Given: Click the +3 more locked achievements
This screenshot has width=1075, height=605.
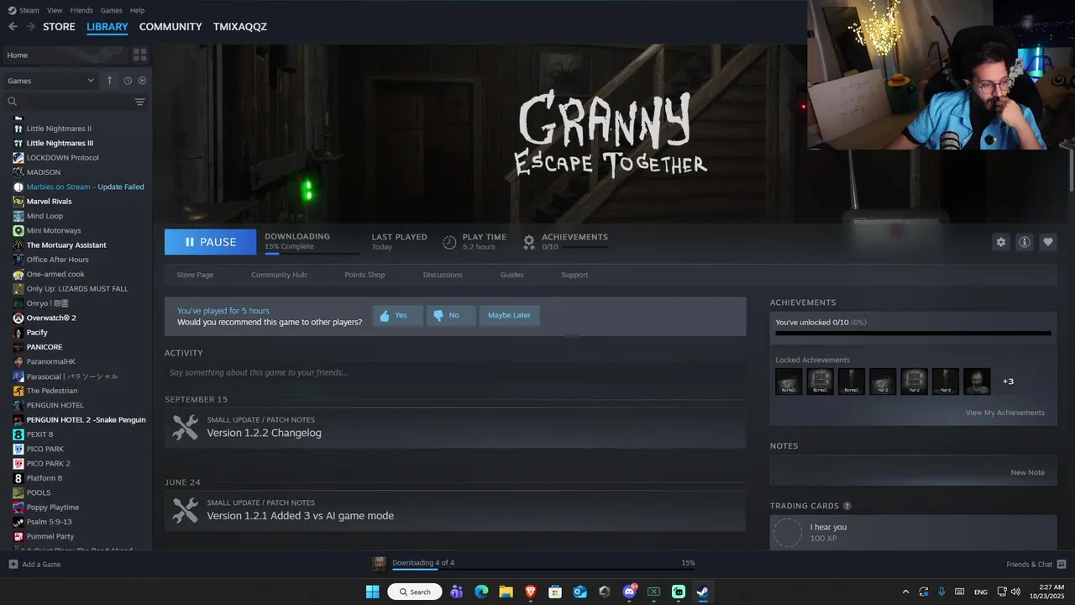Looking at the screenshot, I should (x=1009, y=381).
